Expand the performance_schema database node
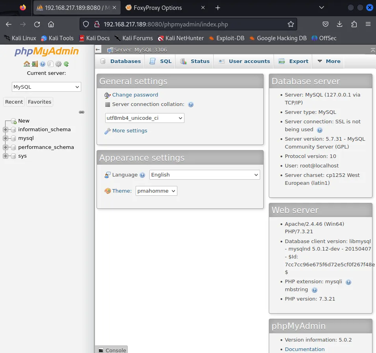 (5, 147)
